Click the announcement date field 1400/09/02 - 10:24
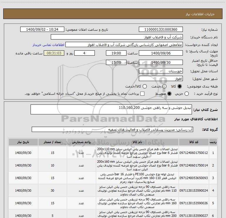The image size is (226, 218). tap(42, 30)
